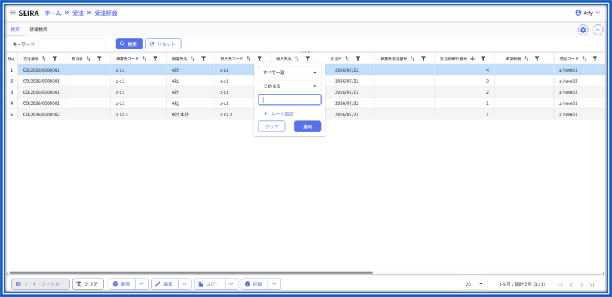The height and width of the screenshot is (297, 612).
Task: Switch to the 詳細検索 tab
Action: pos(39,29)
